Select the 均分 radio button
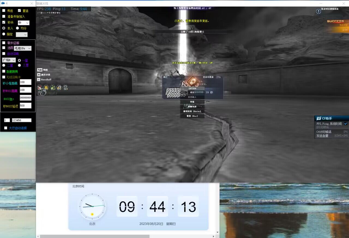This screenshot has width=349, height=238. point(17,28)
